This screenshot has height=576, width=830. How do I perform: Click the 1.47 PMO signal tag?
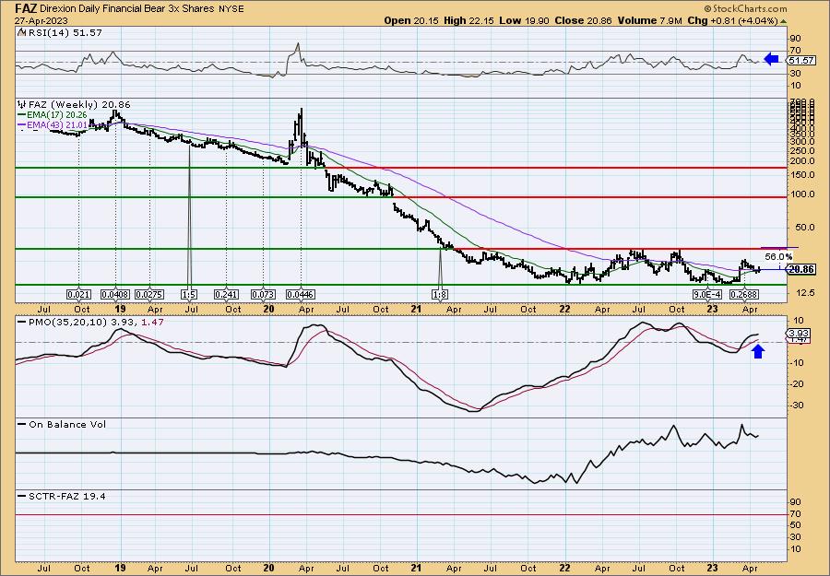point(799,340)
